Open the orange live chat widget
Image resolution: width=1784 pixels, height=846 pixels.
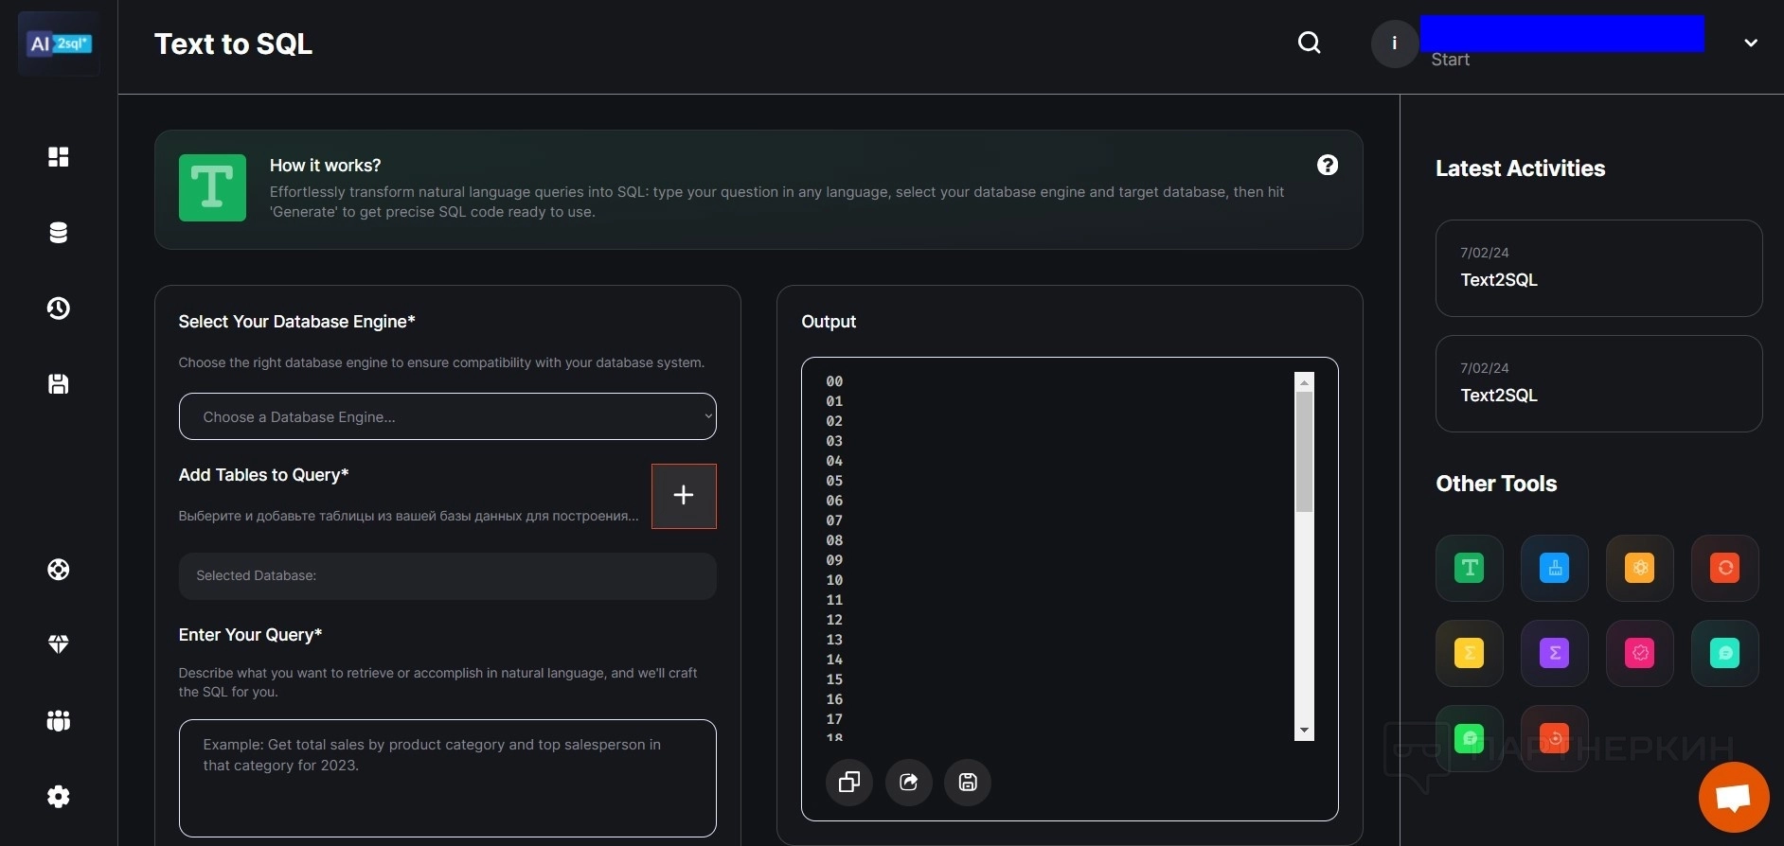1734,797
